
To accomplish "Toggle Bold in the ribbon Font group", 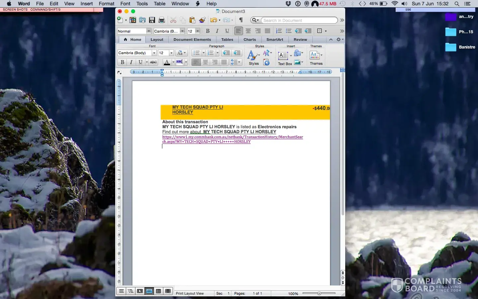I will click(x=122, y=62).
